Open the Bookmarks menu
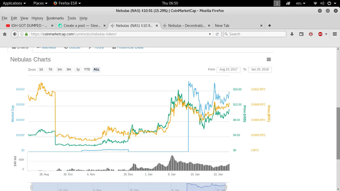 point(55,18)
